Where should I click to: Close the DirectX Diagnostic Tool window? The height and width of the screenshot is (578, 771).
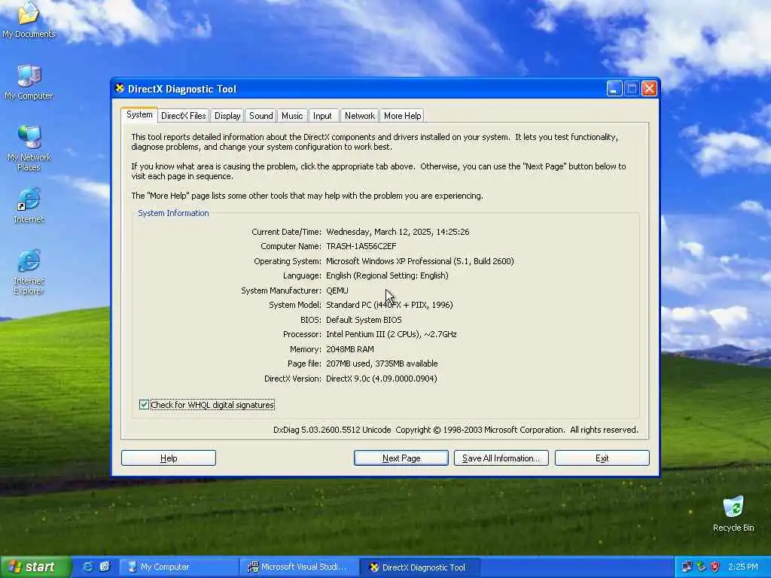point(649,89)
